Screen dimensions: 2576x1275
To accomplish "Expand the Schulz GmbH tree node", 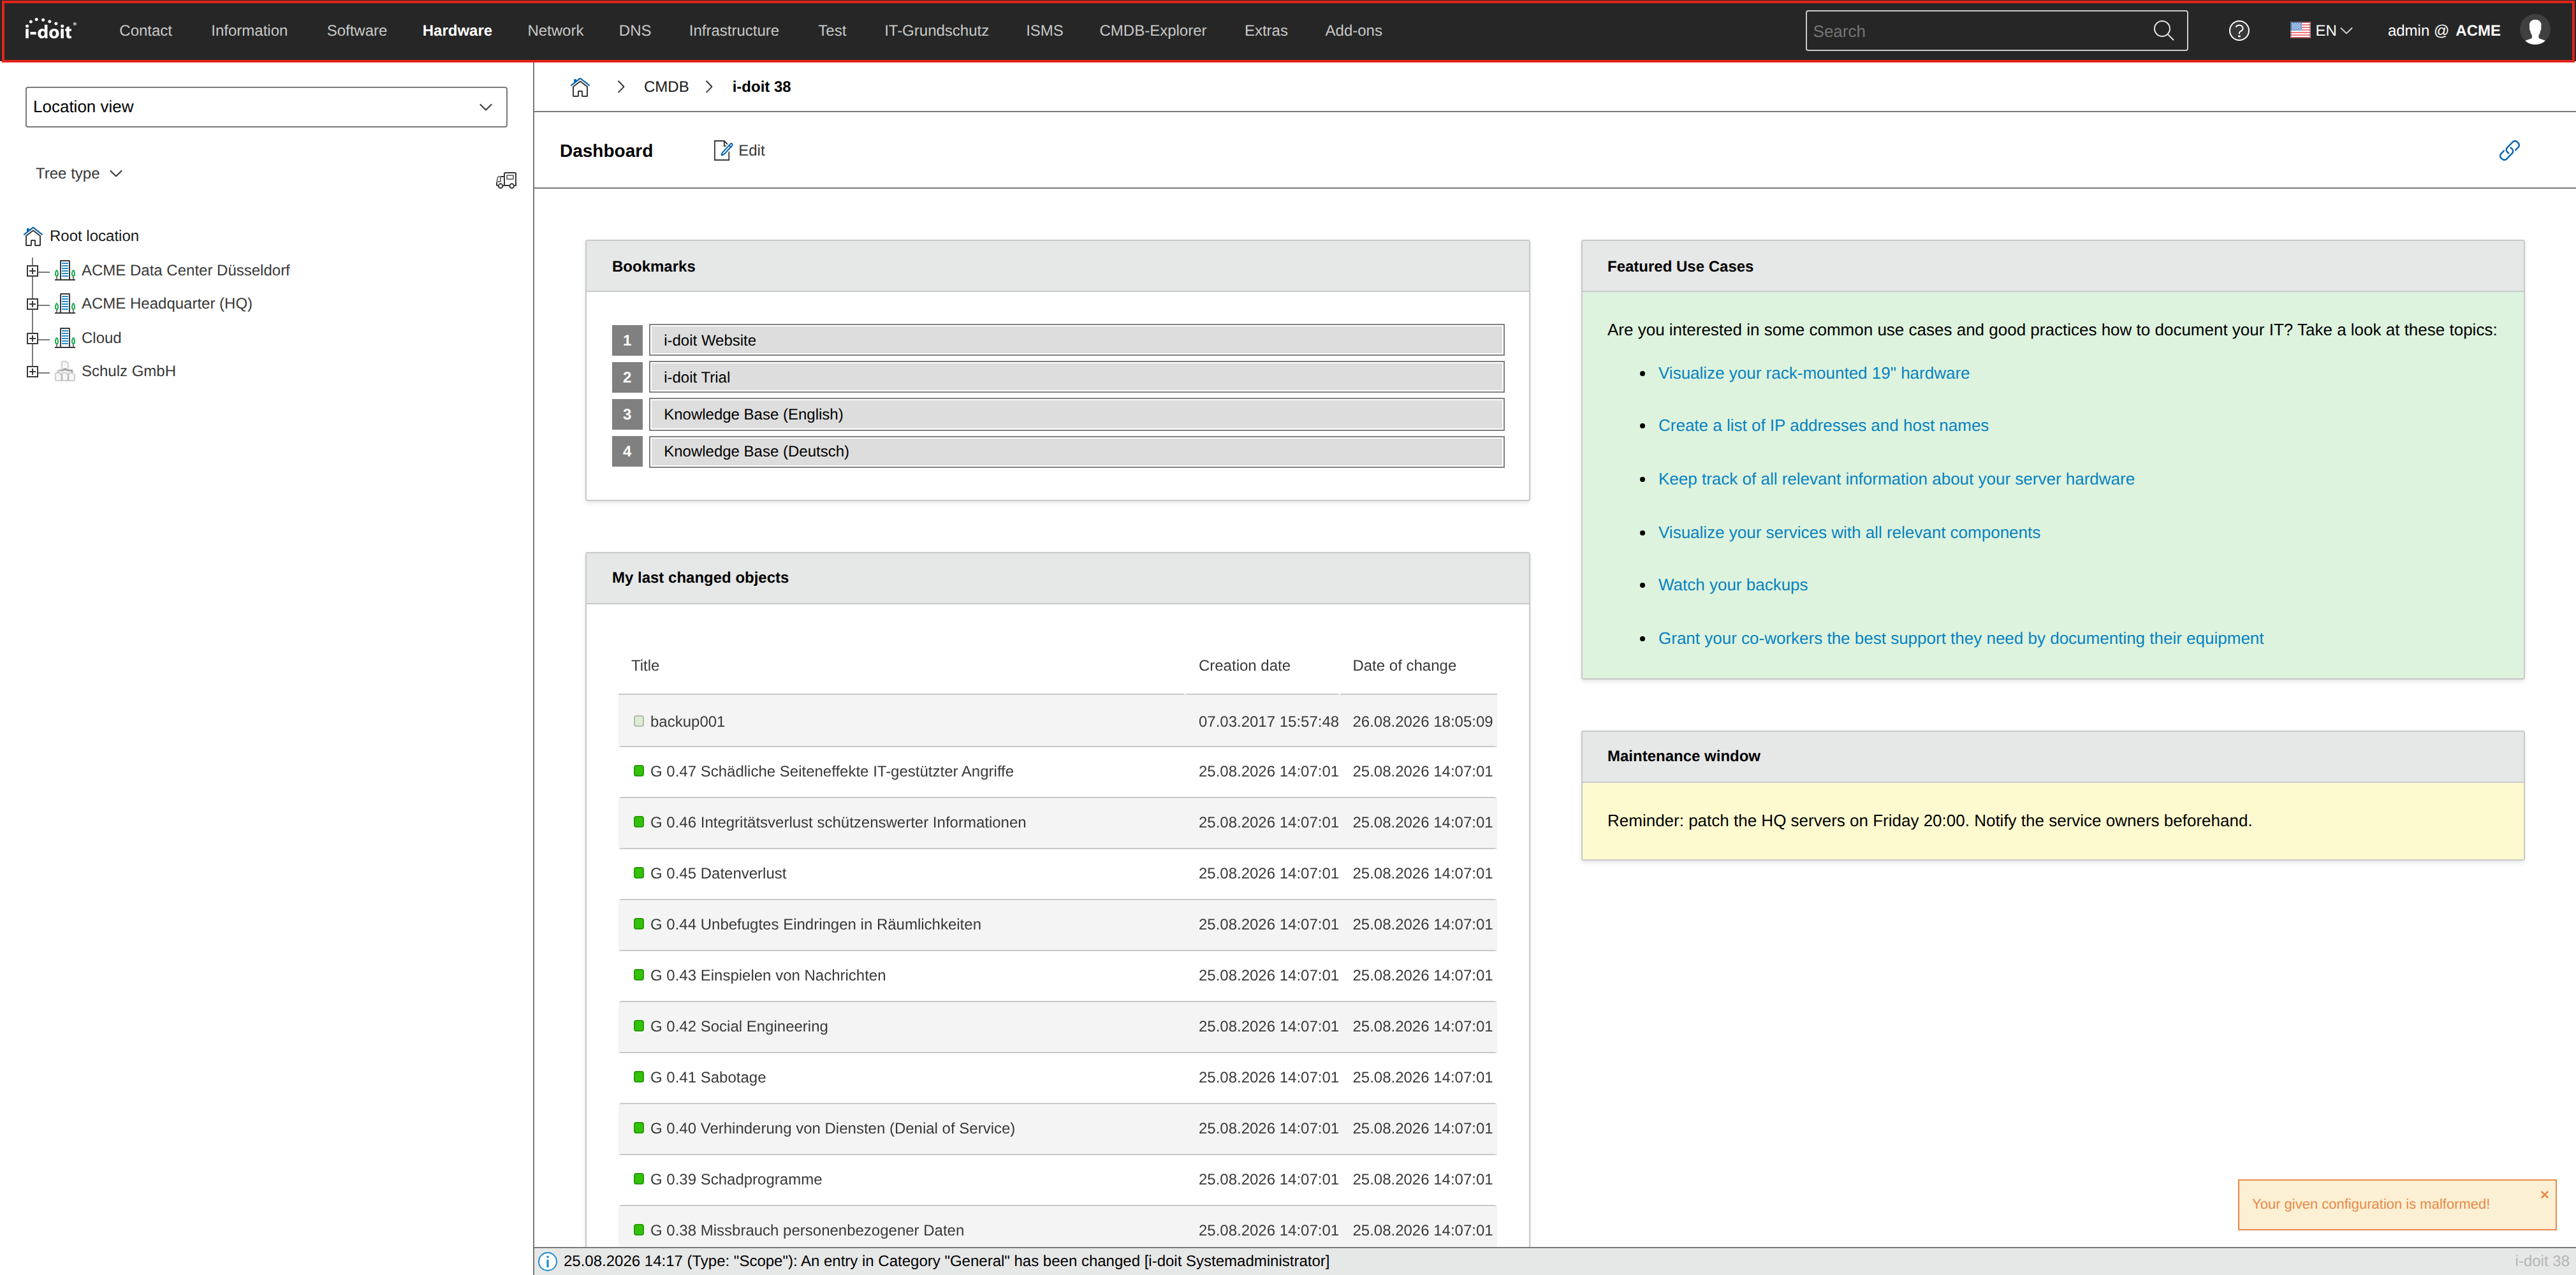I will [x=32, y=372].
